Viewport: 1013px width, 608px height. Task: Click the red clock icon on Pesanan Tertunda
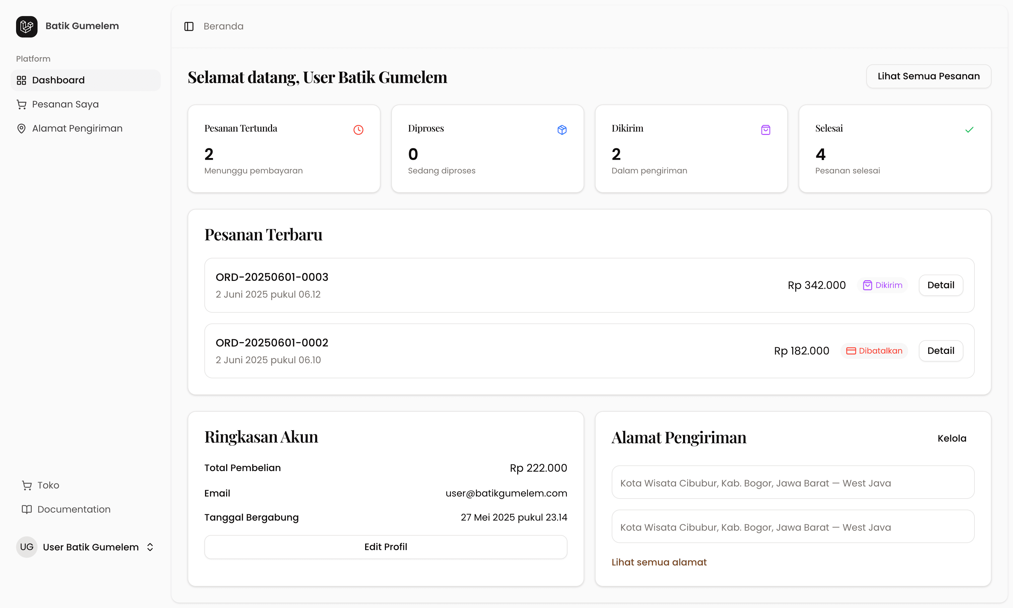[358, 130]
